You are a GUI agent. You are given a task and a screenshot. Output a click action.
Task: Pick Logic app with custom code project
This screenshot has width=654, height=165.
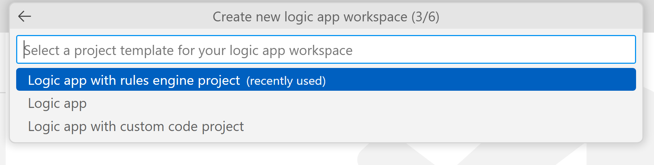pyautogui.click(x=326, y=126)
